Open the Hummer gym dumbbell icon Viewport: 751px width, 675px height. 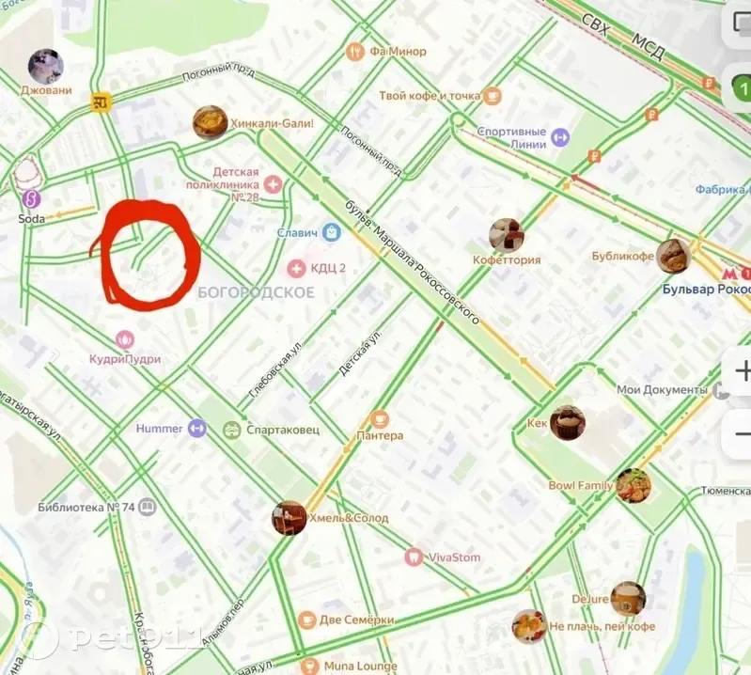[x=196, y=429]
